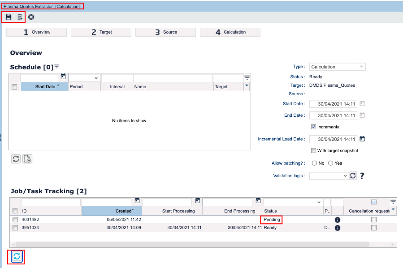
Task: Tick the row checkbox for job 3951034
Action: pyautogui.click(x=15, y=228)
